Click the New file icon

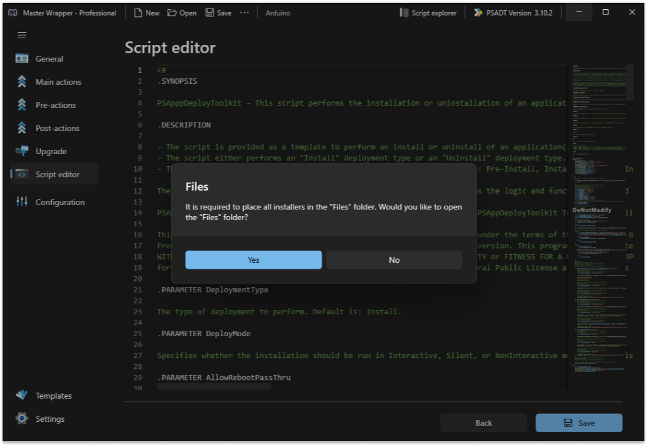tap(138, 13)
